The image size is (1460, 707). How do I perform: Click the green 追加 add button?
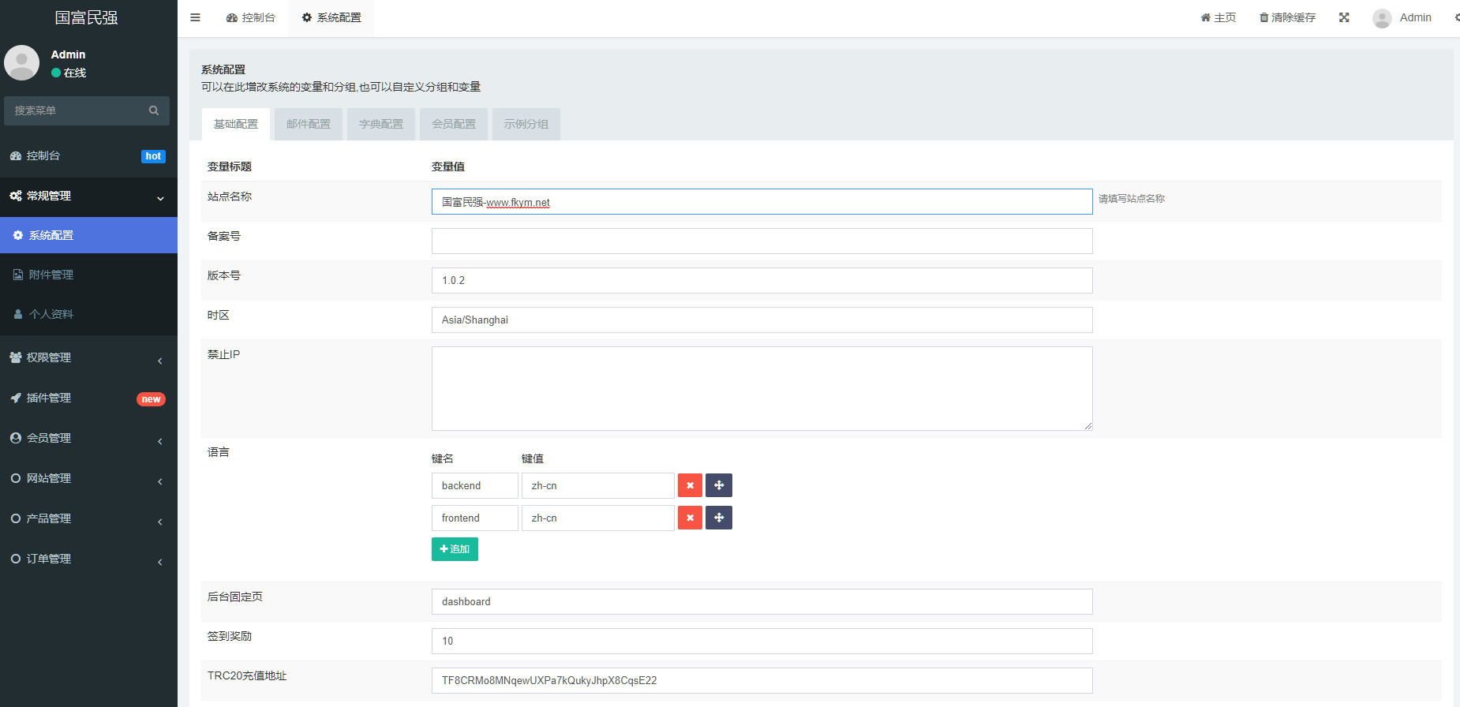tap(455, 549)
